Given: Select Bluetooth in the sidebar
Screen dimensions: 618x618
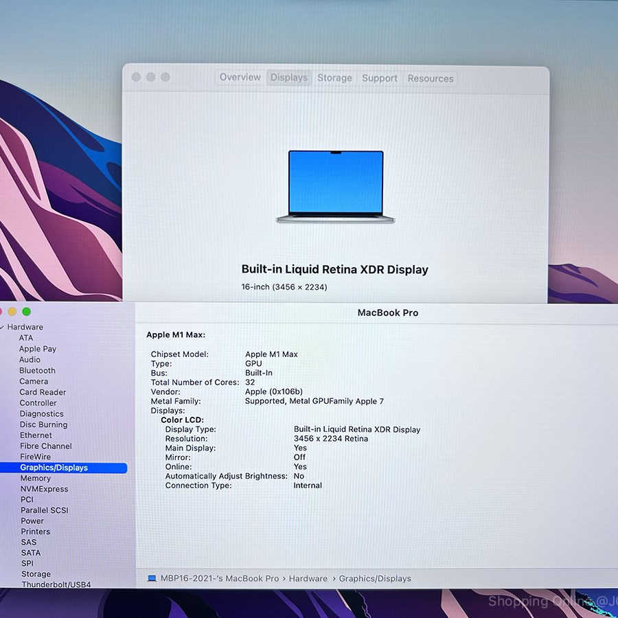Looking at the screenshot, I should [x=38, y=371].
